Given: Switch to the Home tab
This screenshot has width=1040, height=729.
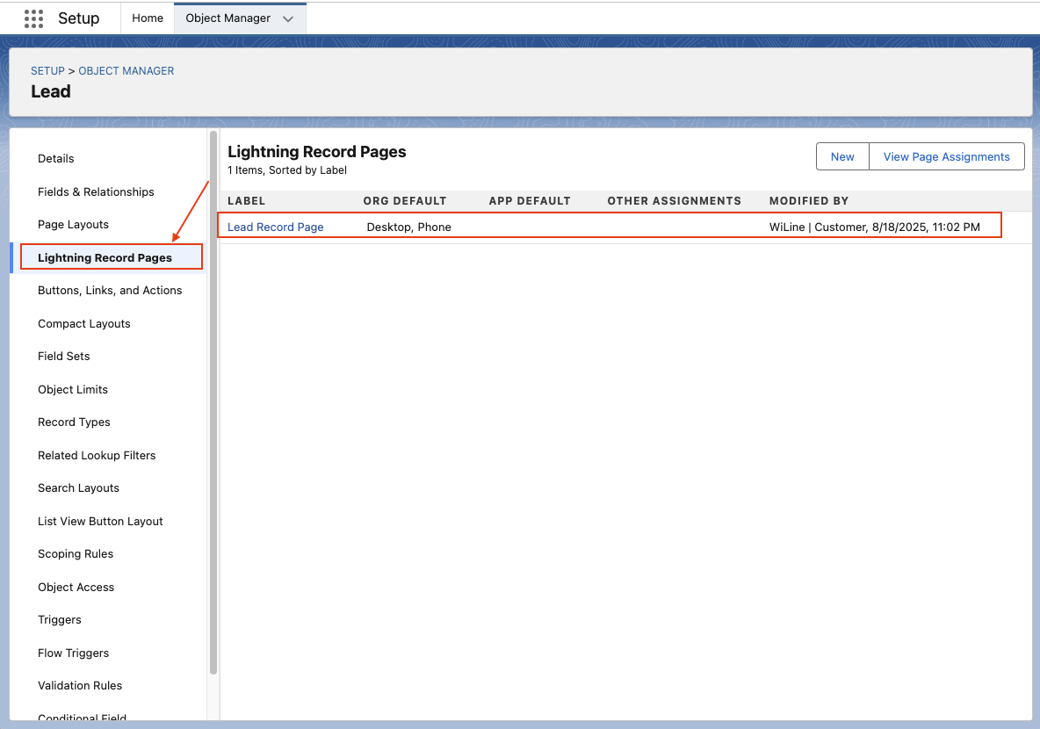Looking at the screenshot, I should 148,18.
